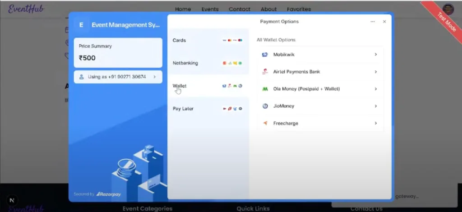Open the three-dot more options menu
Viewport: 462px width, 212px height.
373,22
